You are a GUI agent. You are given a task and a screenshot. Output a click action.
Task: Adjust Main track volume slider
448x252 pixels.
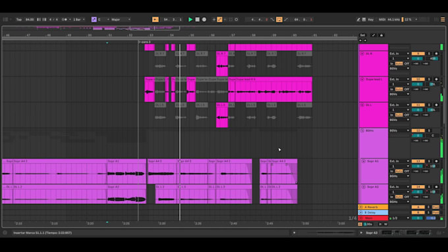point(418,218)
